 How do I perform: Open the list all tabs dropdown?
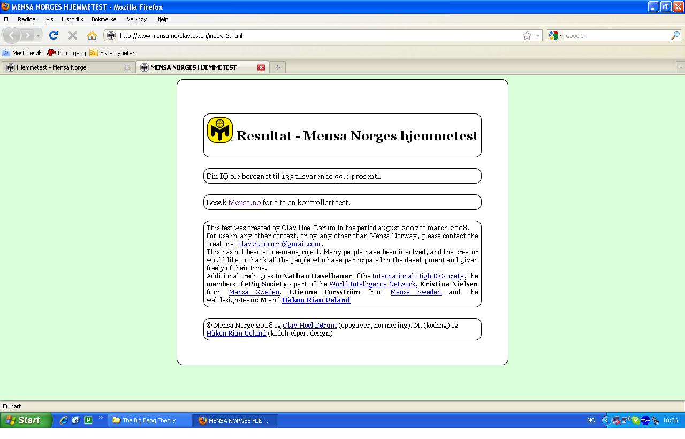click(680, 67)
